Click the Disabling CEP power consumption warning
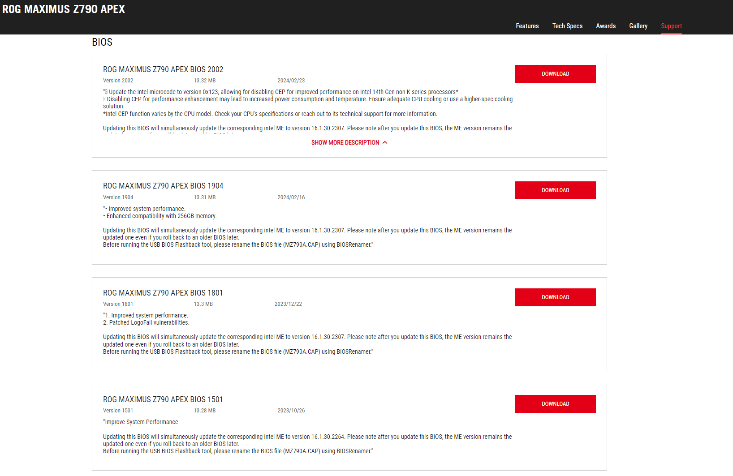Screen dimensions: 733x476 [308, 103]
